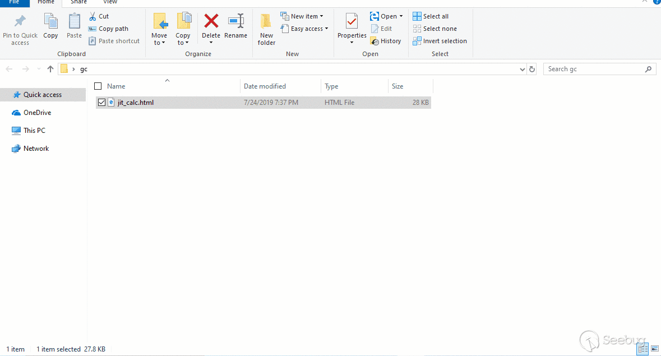Open the dropdown arrow next to Open
This screenshot has width=661, height=356.
pyautogui.click(x=401, y=16)
